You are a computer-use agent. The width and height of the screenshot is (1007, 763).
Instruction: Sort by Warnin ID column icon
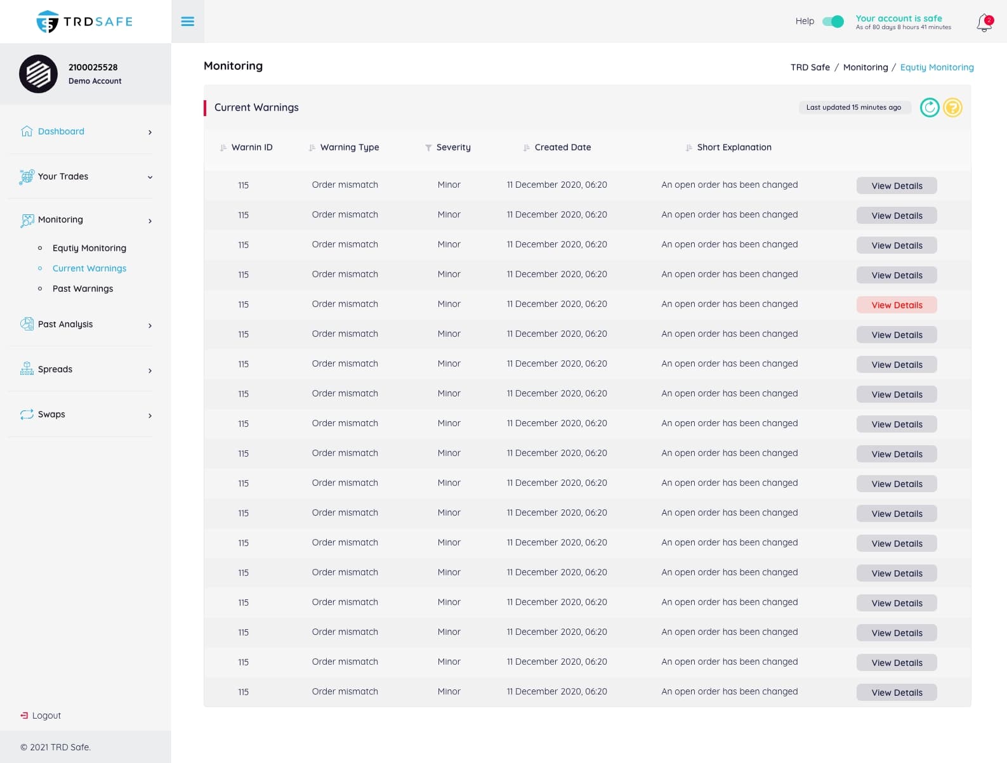tap(223, 148)
